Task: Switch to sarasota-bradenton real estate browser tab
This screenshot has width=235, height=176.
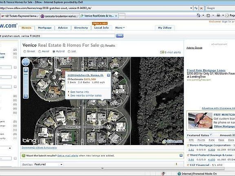Action: pyautogui.click(x=59, y=16)
